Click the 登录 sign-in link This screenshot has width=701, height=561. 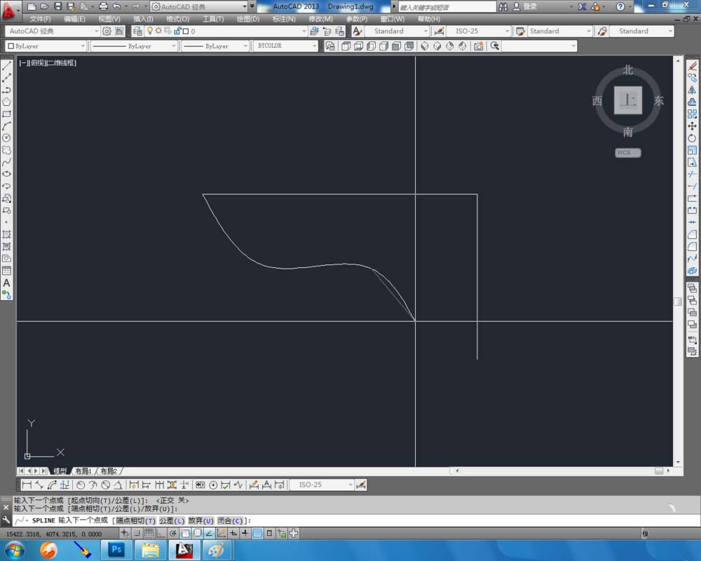click(530, 7)
